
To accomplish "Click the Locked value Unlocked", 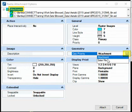I will [39, 96].
